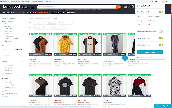Collapse the Material filter section
Image resolution: width=172 pixels, height=108 pixels.
(23, 79)
